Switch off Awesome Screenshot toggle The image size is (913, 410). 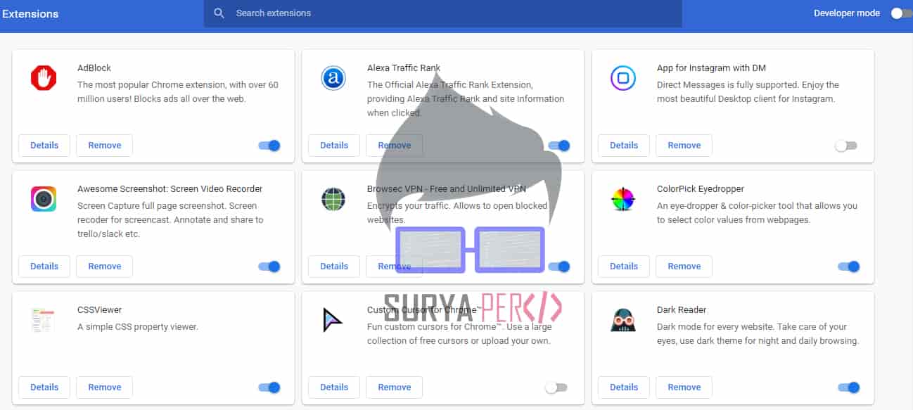click(269, 267)
